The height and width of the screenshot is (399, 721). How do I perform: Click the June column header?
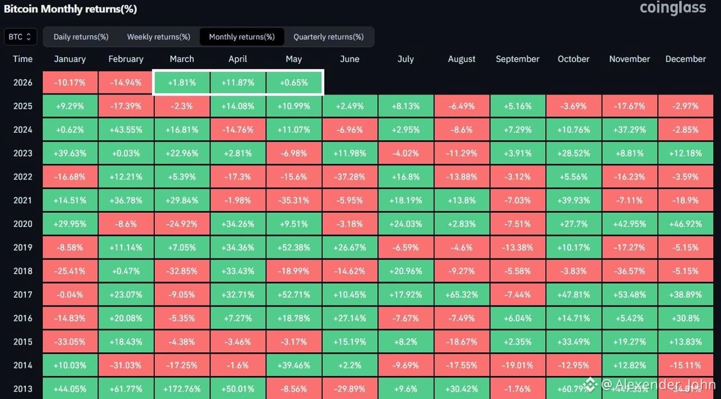(x=350, y=59)
